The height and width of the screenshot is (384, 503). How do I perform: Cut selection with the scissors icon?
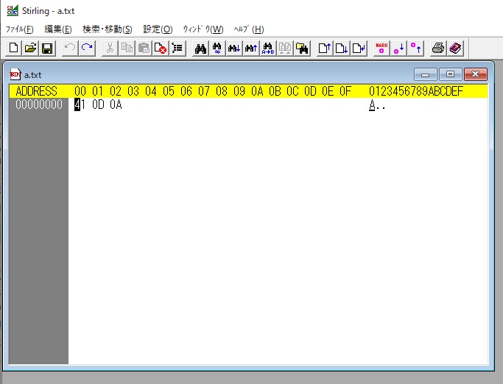tap(110, 49)
